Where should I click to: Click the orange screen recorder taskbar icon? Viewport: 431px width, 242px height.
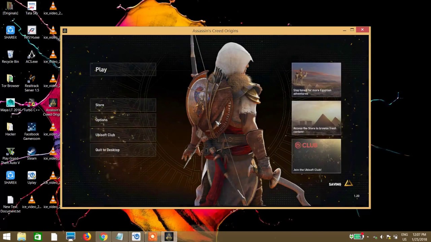tap(153, 237)
